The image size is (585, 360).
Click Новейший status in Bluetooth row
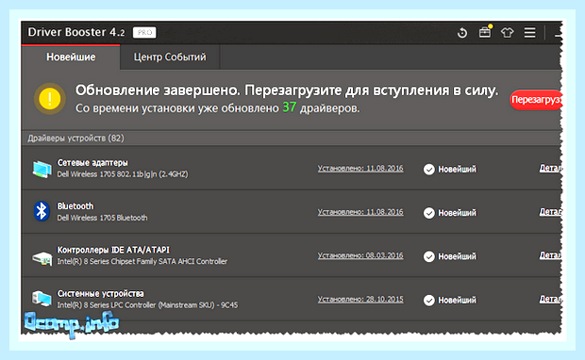tap(457, 213)
